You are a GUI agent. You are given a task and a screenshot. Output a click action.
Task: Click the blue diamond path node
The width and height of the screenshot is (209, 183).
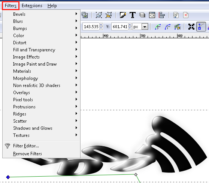tap(8, 177)
